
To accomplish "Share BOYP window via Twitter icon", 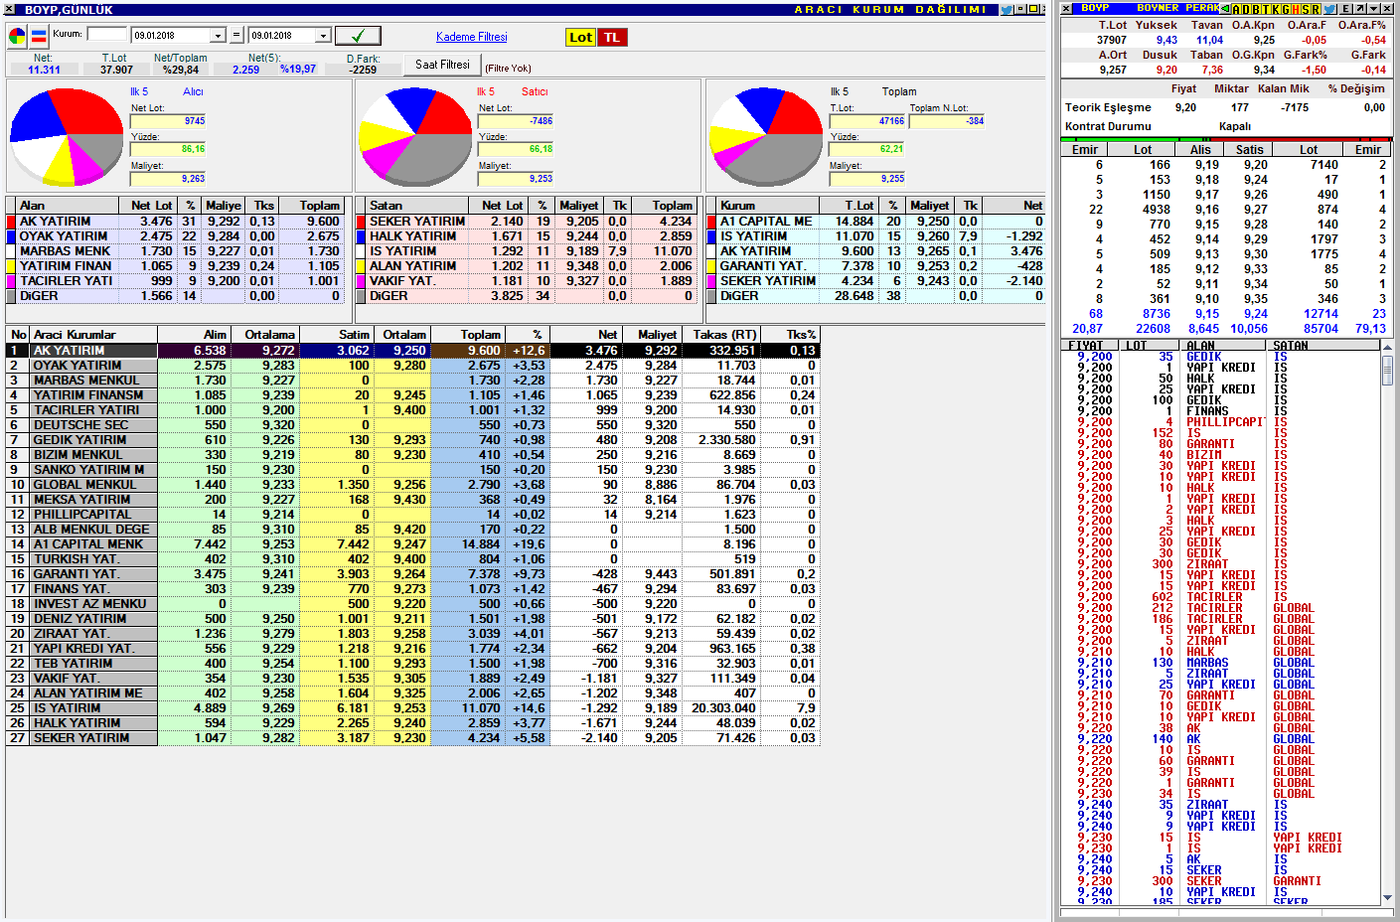I will 1007,9.
